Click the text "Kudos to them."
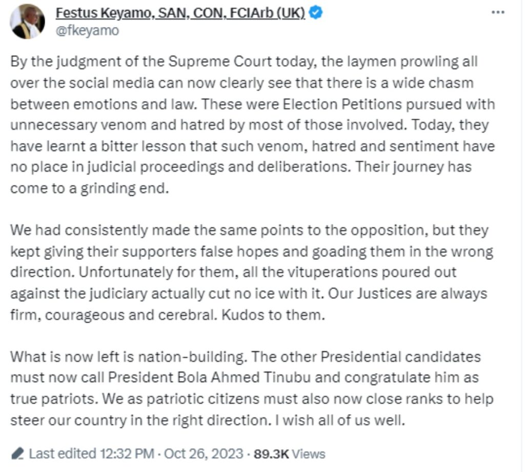Viewport: 525px width, 472px height. tap(273, 314)
